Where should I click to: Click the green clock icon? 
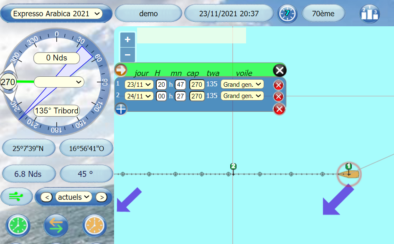coord(18,226)
